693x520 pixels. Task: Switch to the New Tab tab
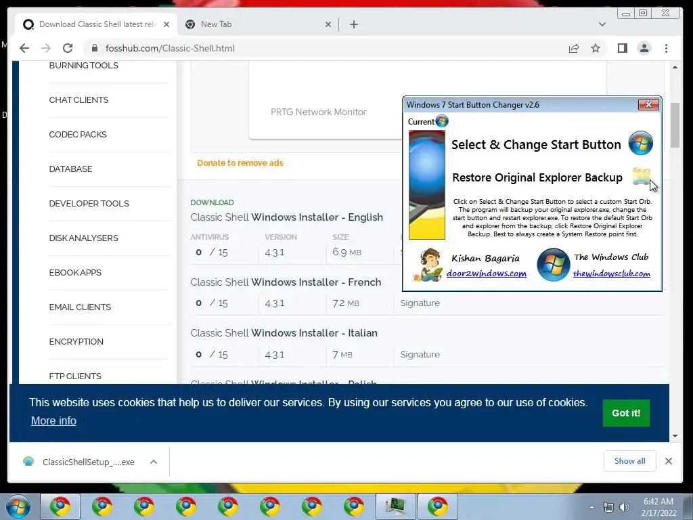[x=259, y=24]
